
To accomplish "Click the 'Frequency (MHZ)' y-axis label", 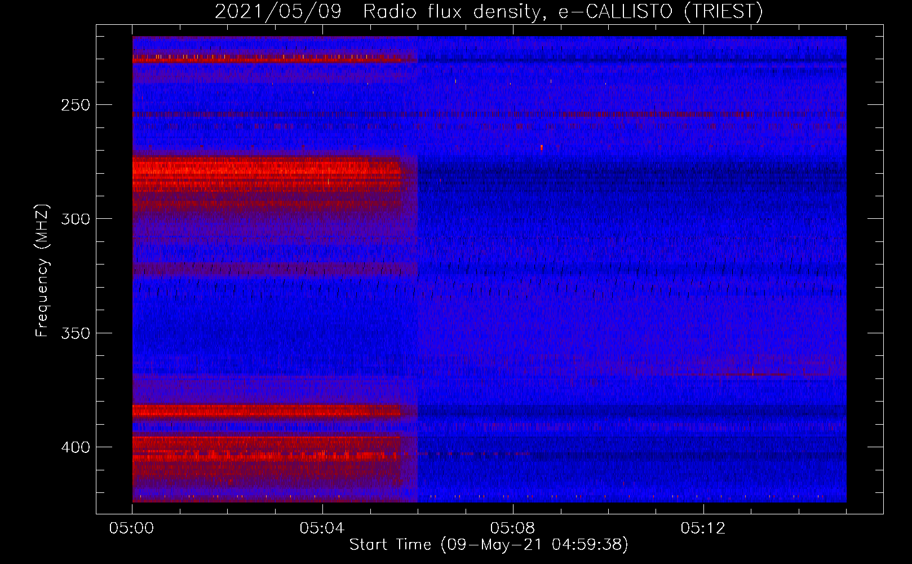I will coord(43,270).
